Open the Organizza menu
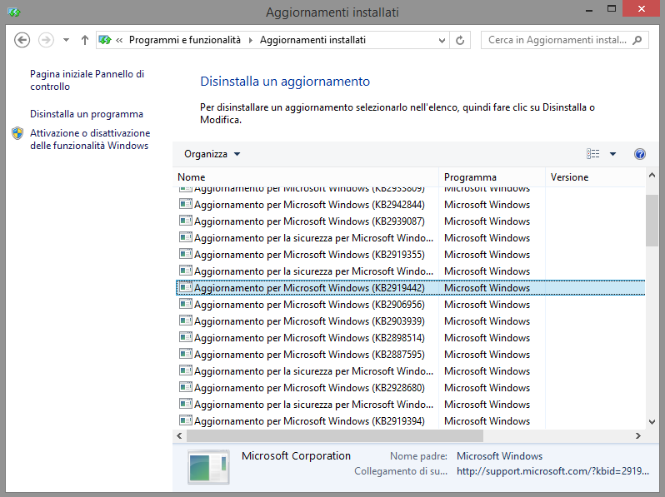Screen dimensions: 665x497 click(x=212, y=154)
